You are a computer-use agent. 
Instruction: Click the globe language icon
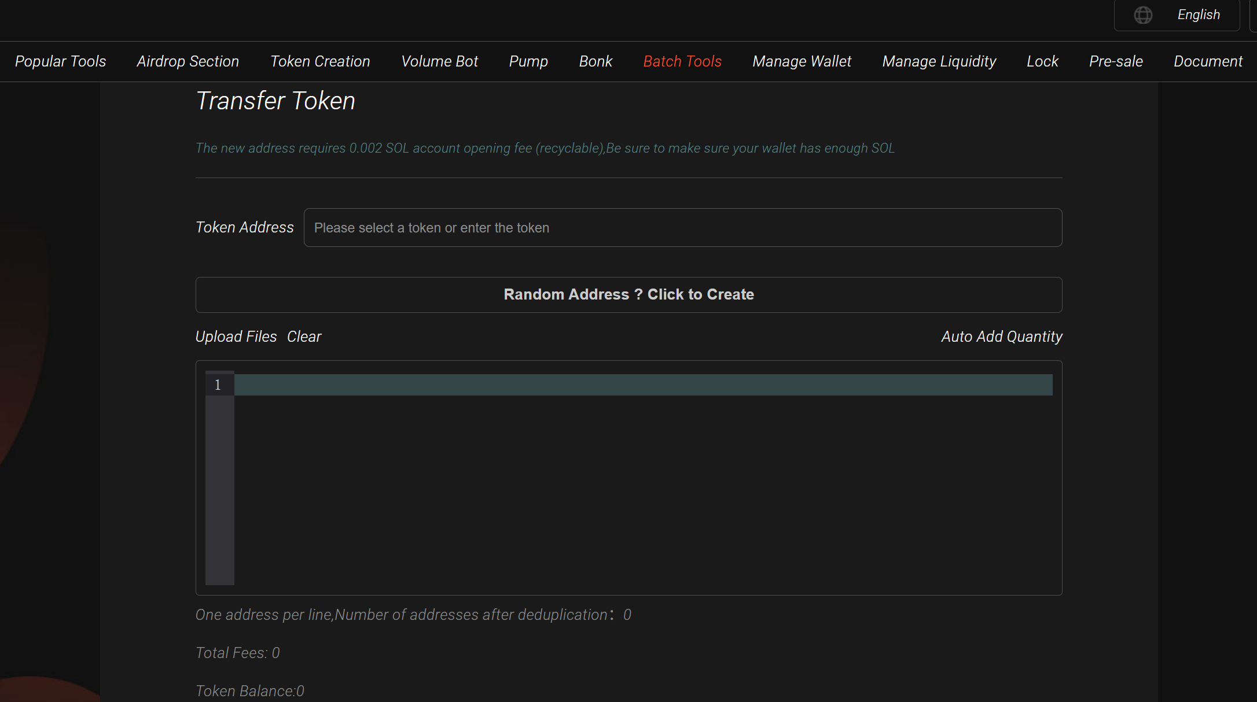pos(1142,15)
